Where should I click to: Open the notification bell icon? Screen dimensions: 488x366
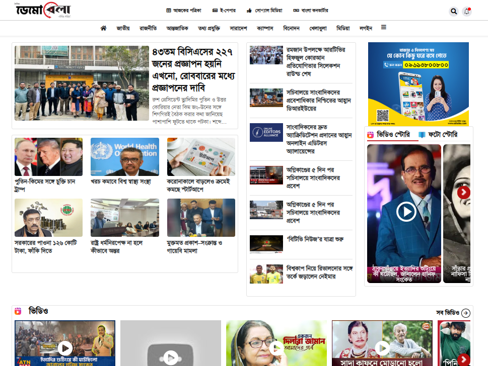[x=467, y=11]
